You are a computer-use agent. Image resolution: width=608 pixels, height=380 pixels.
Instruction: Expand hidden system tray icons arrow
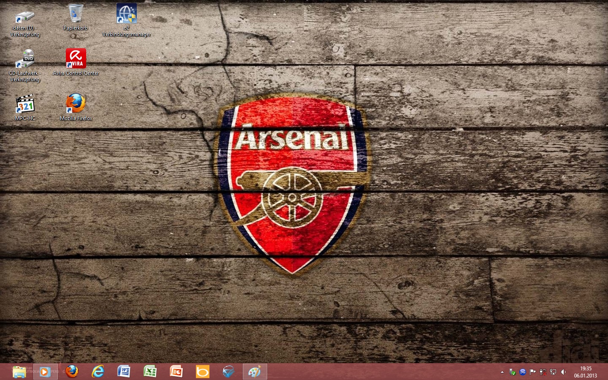502,372
